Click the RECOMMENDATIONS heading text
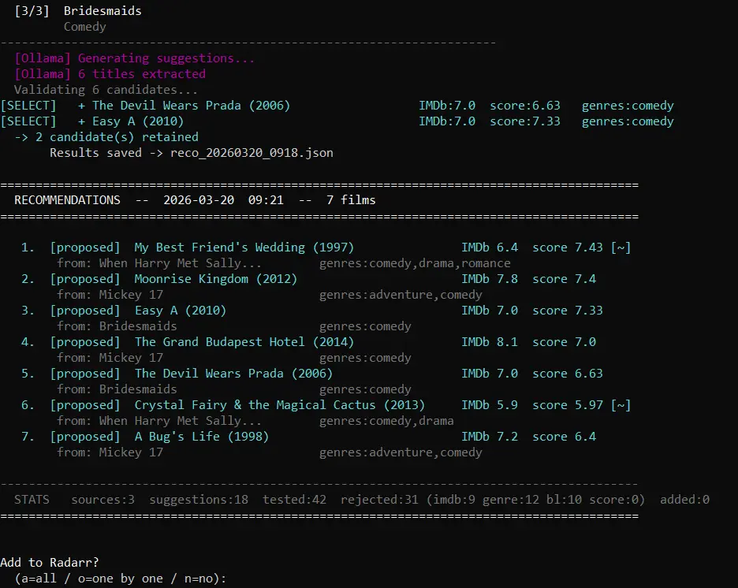The width and height of the screenshot is (738, 588). pyautogui.click(x=67, y=200)
